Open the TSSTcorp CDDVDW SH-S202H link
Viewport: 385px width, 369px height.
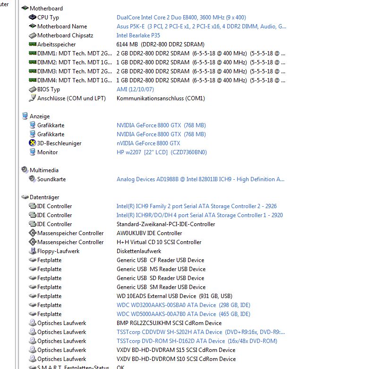pyautogui.click(x=201, y=332)
